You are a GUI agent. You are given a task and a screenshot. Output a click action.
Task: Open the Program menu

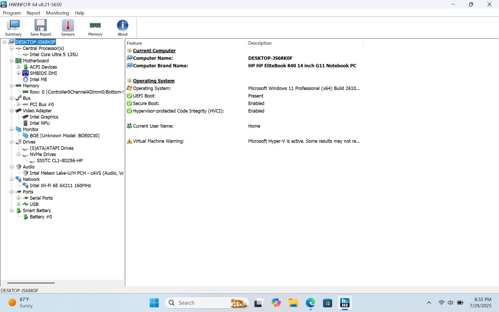click(12, 13)
